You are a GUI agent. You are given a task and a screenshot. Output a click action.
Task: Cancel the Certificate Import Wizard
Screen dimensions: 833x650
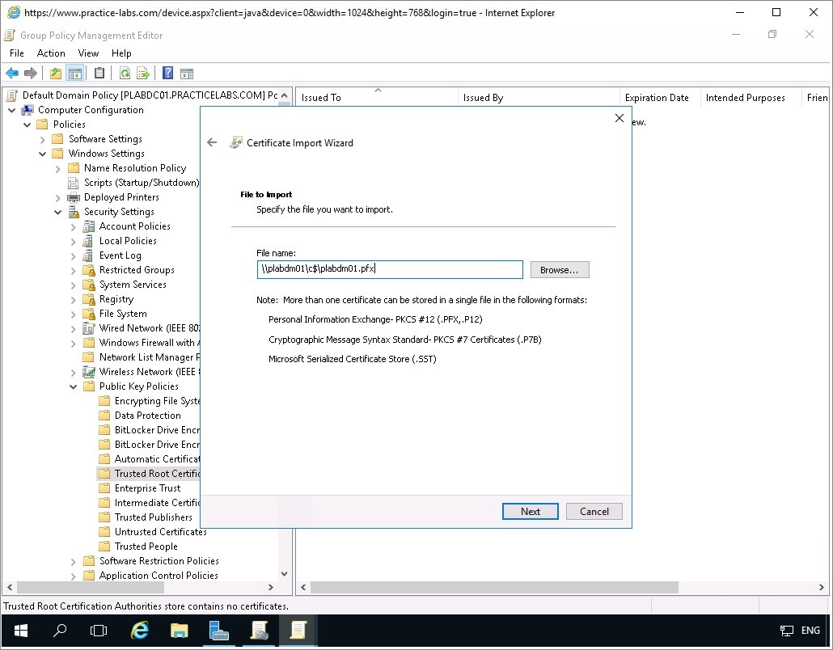[x=594, y=511]
